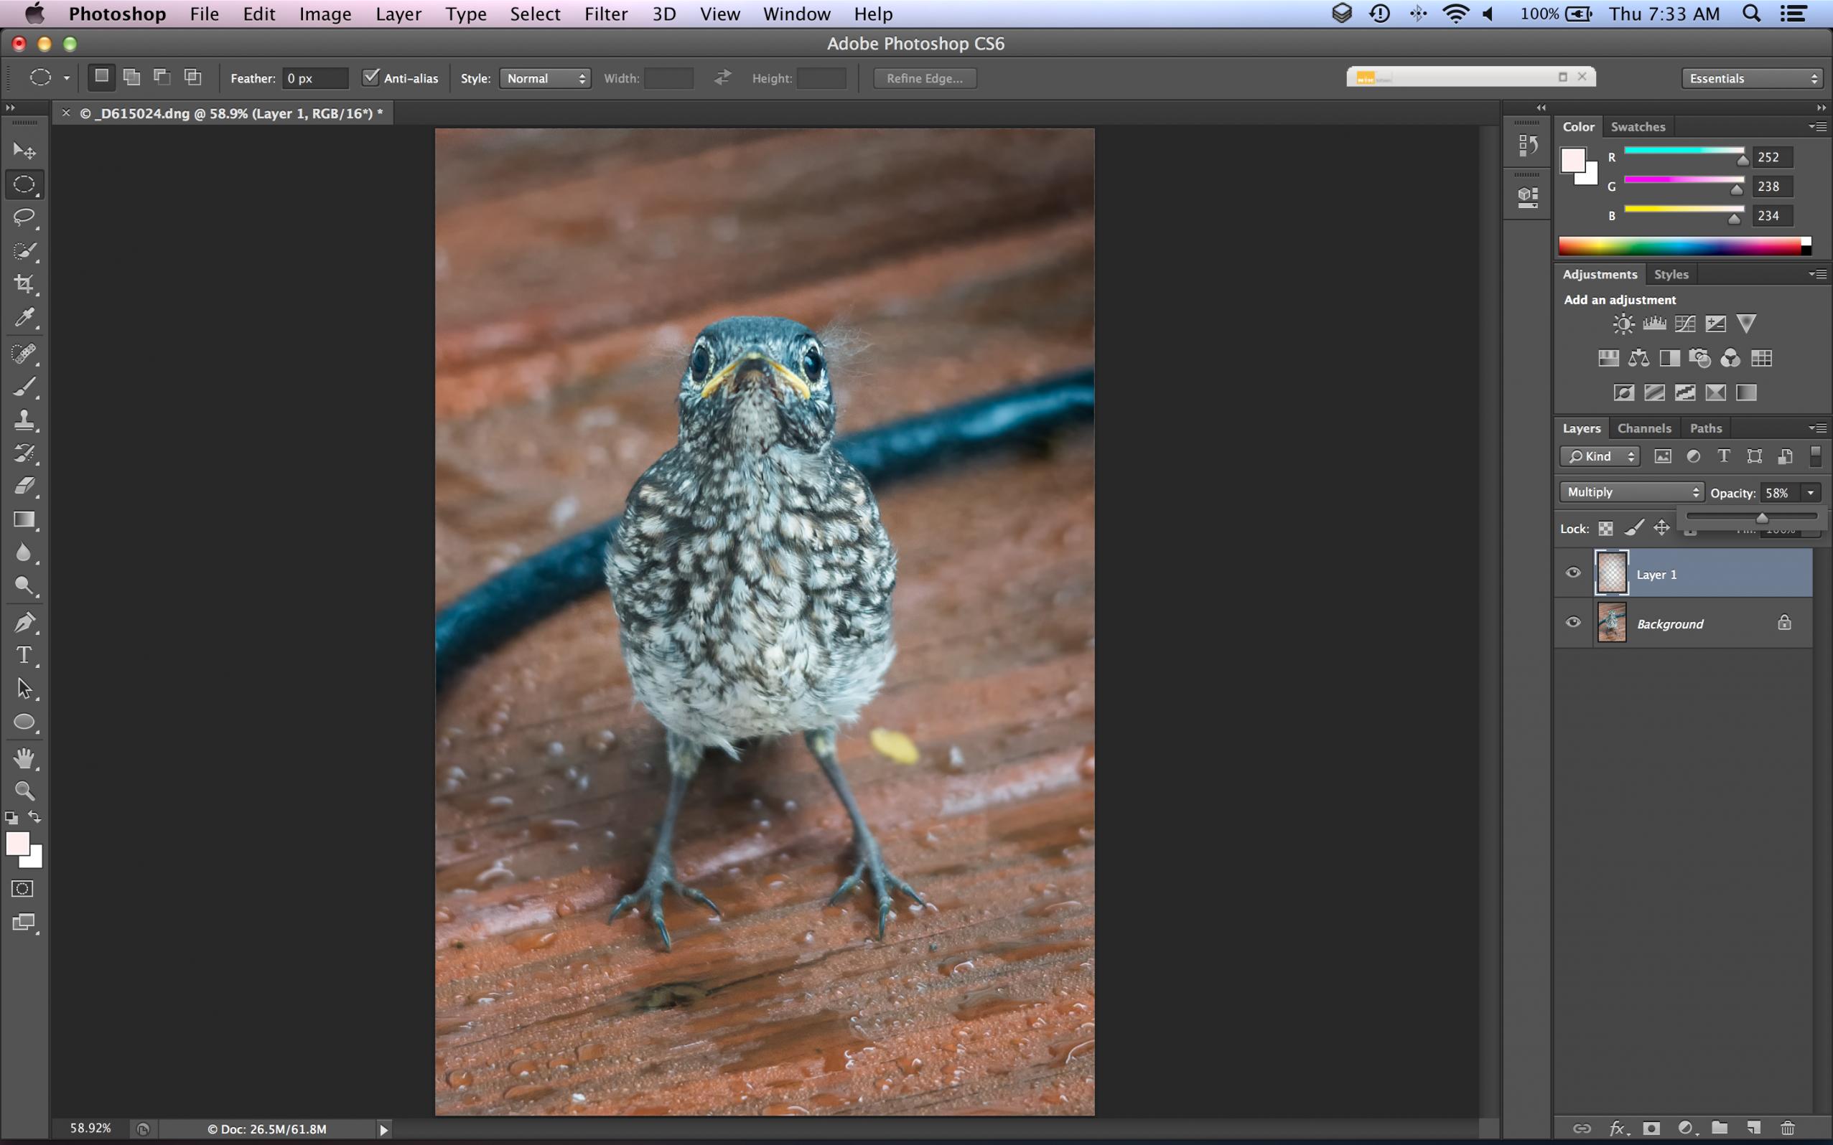Hide Layer 1 using its eye icon
The width and height of the screenshot is (1833, 1145).
(1573, 572)
